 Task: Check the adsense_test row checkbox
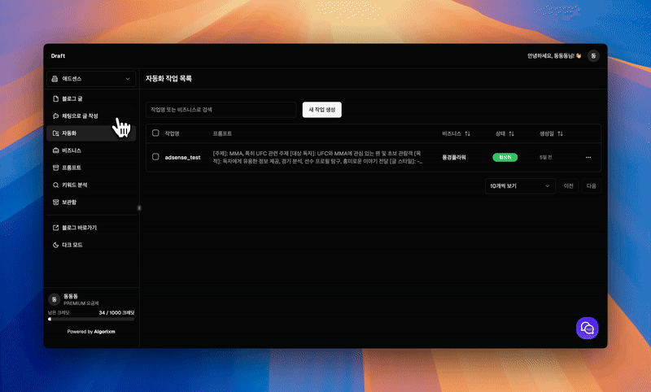click(x=155, y=157)
